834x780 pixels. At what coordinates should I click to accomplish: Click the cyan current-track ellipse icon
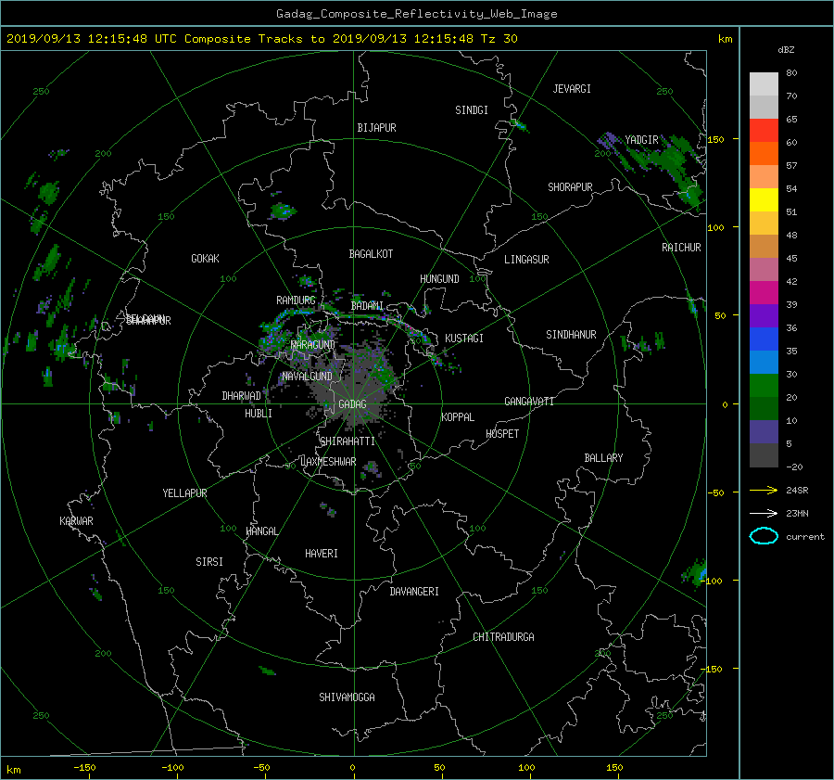point(764,536)
